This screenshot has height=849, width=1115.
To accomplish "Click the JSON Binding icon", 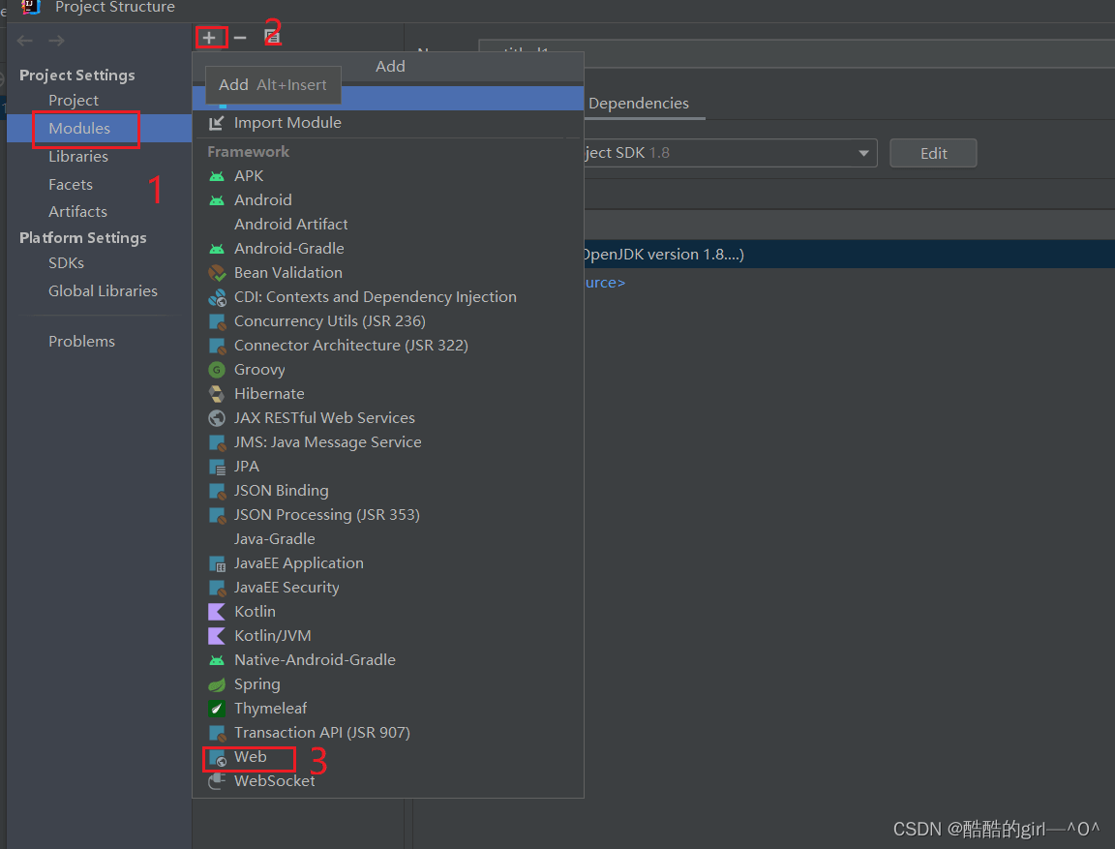I will click(x=216, y=491).
